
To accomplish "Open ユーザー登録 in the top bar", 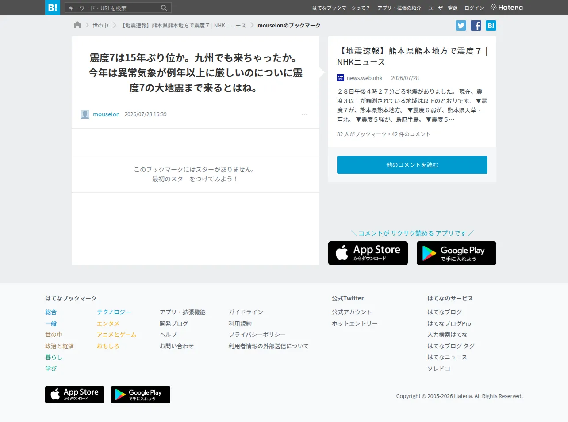I will 443,8.
